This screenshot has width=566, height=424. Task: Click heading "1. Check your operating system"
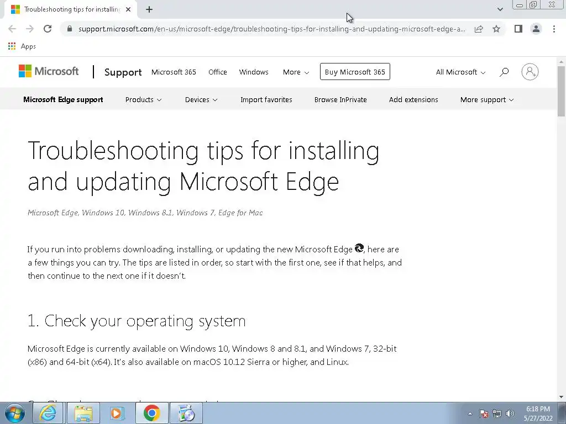[137, 321]
